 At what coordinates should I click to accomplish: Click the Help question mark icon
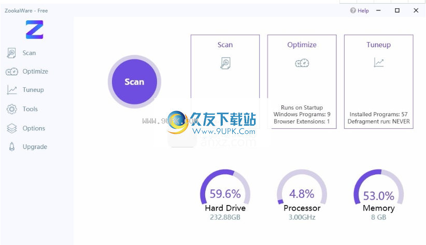point(353,10)
